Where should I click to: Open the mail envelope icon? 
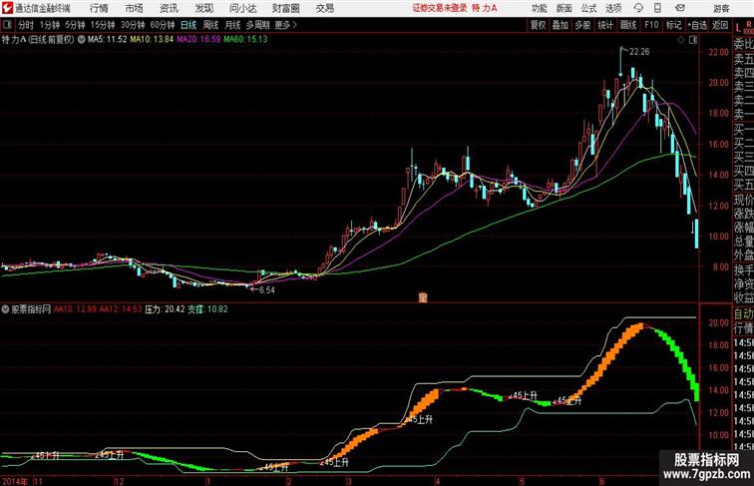tap(680, 8)
